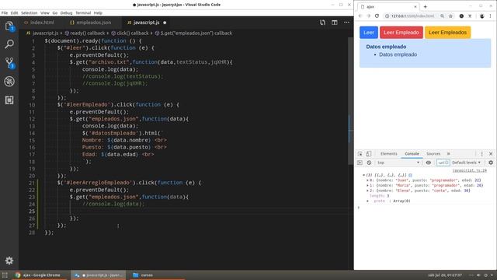
Task: Open the Edit menu
Action: 14,13
